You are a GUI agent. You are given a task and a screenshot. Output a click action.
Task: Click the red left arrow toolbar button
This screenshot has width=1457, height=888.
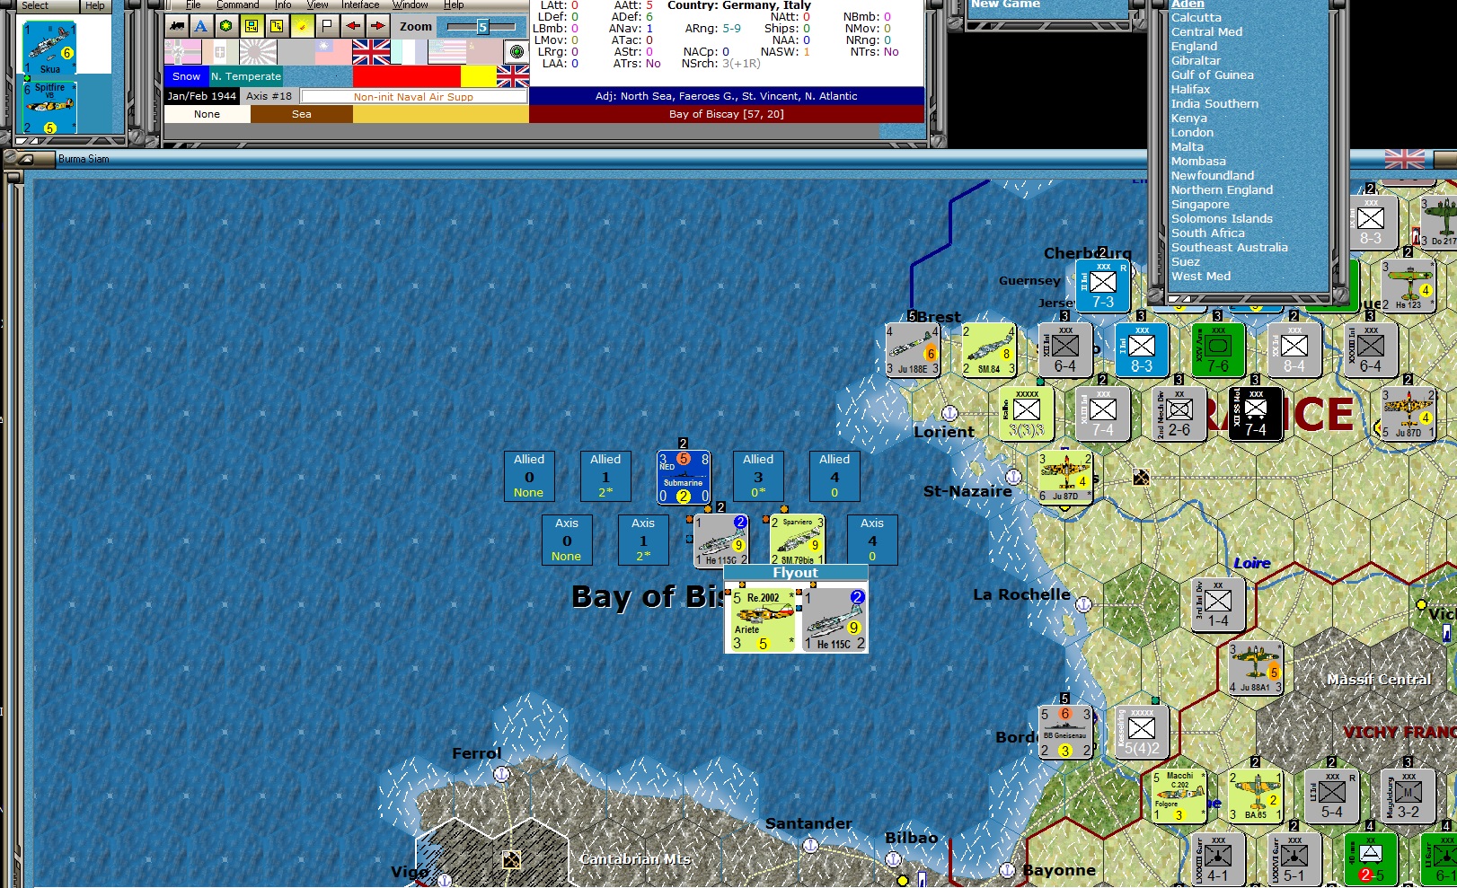pos(352,26)
